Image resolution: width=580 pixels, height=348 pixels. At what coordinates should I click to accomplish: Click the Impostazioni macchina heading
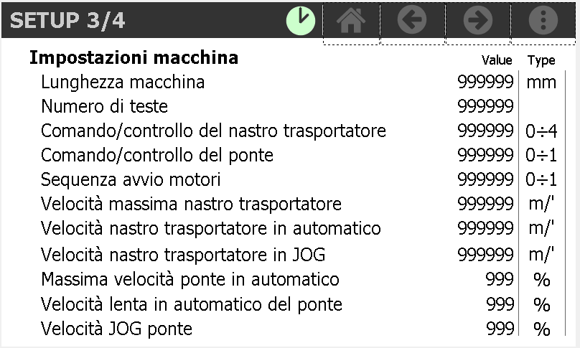(134, 58)
